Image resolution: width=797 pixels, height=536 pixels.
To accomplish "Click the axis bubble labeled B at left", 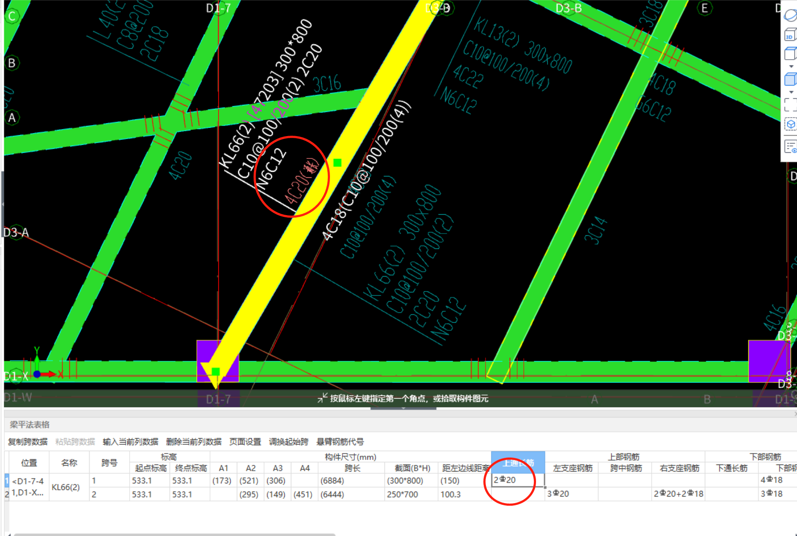I will click(12, 63).
